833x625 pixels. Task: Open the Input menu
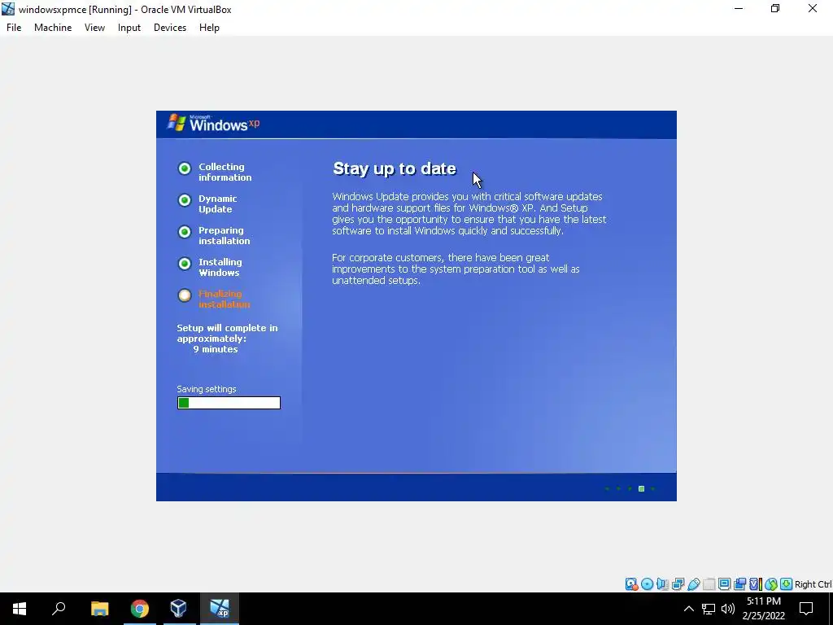tap(129, 28)
